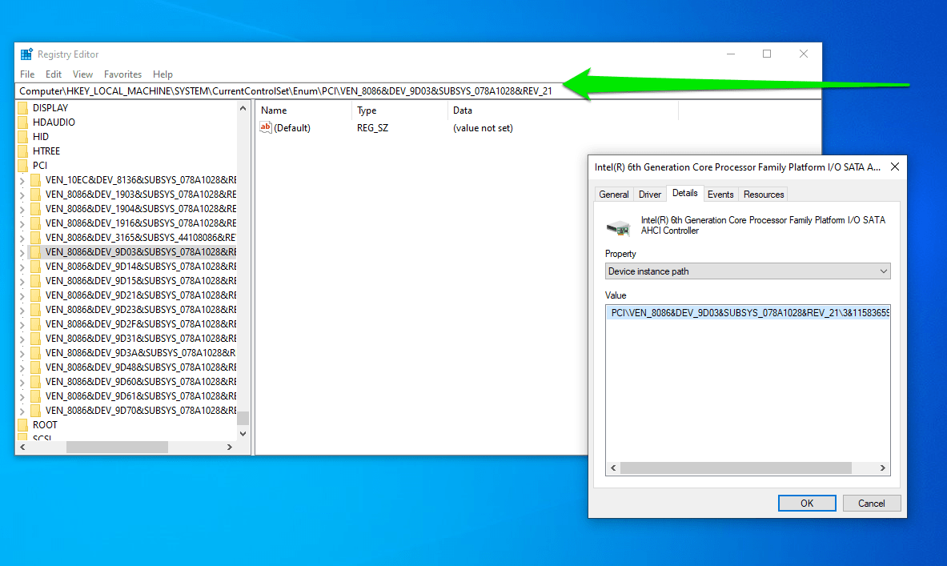Screen dimensions: 947x566
Task: Select the HTREE key folder
Action: click(46, 151)
